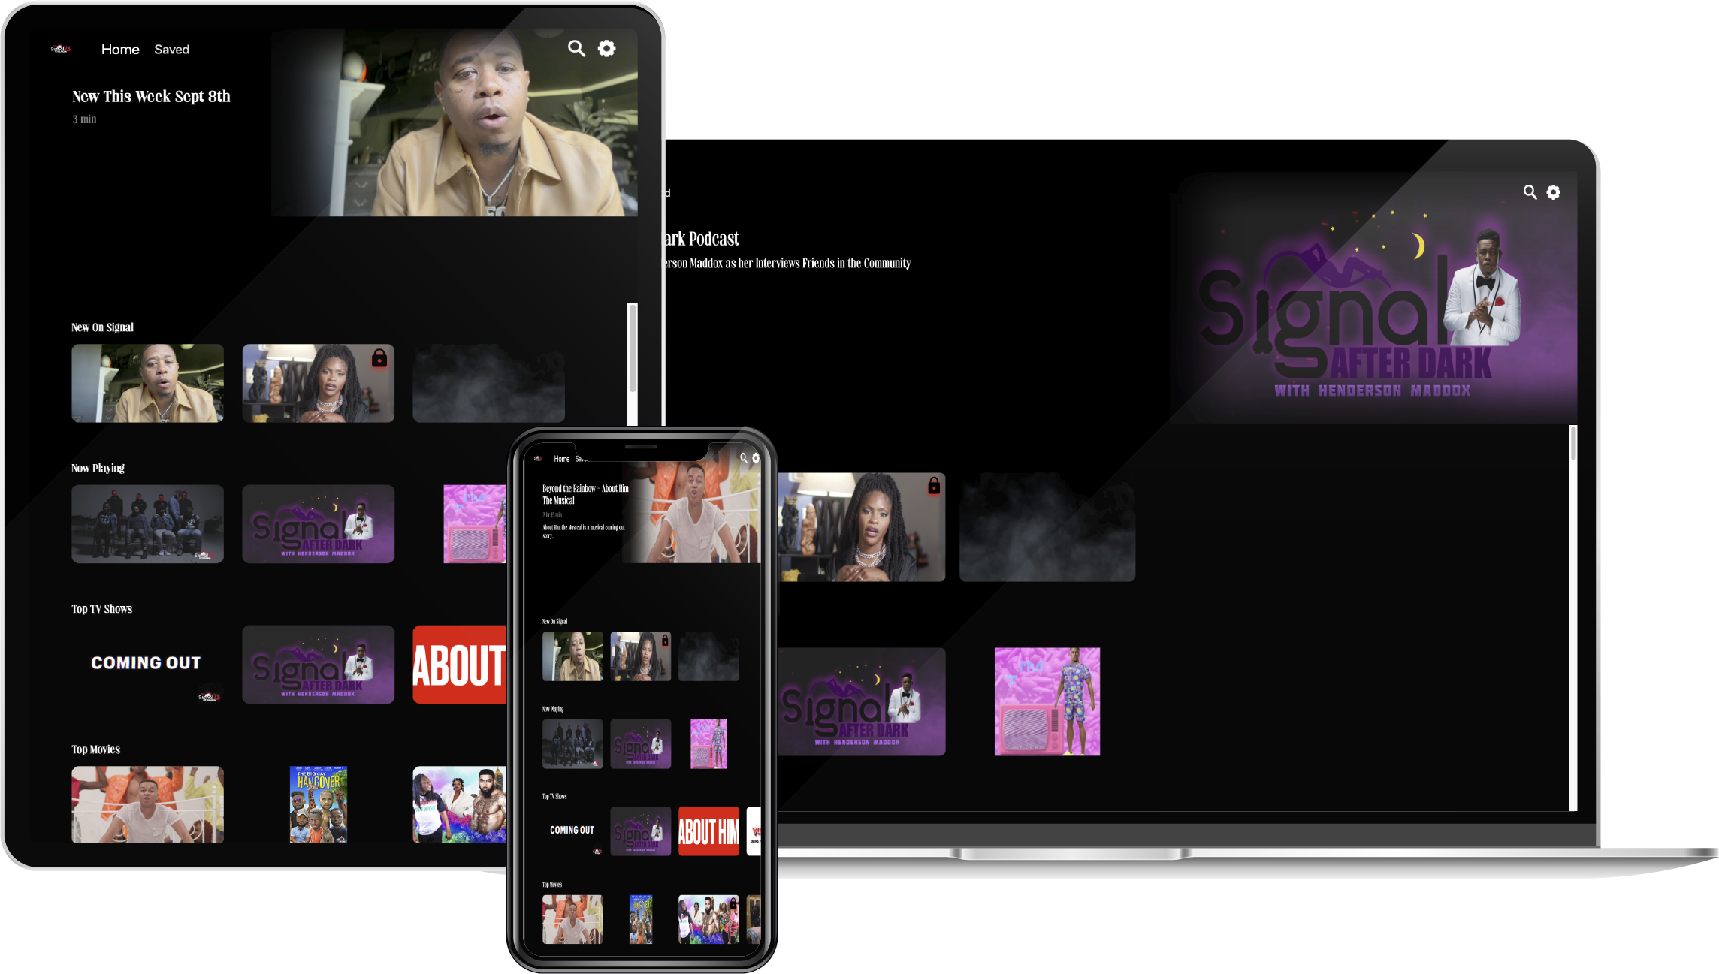Image resolution: width=1719 pixels, height=974 pixels.
Task: Tap the search icon on the phone
Action: click(x=744, y=458)
